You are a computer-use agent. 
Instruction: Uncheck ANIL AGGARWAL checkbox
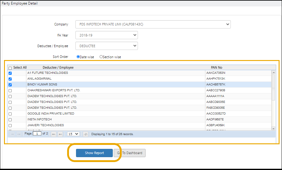[x=10, y=79]
